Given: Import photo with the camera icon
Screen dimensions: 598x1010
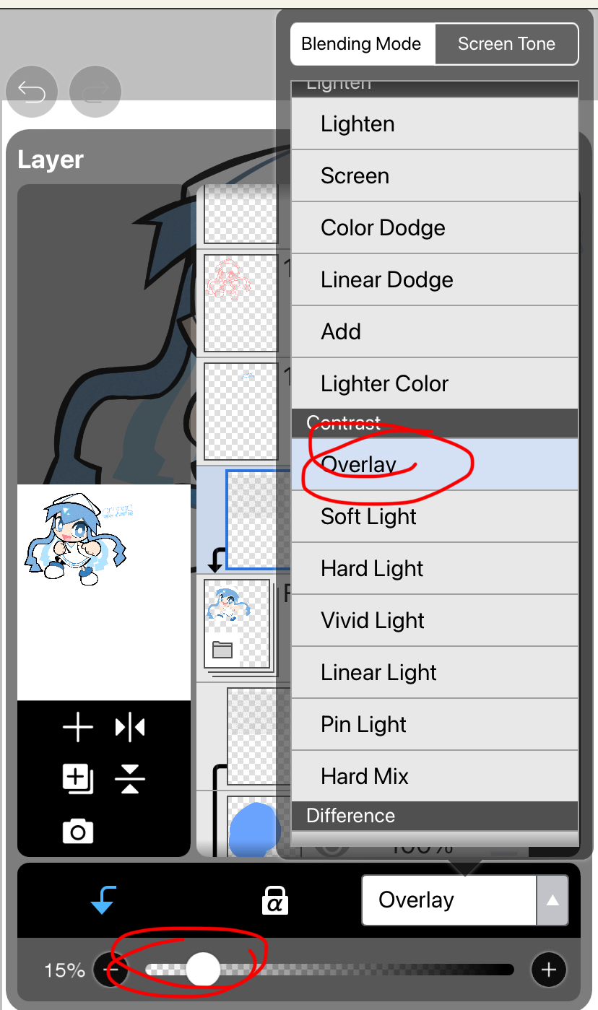Looking at the screenshot, I should pos(78,832).
